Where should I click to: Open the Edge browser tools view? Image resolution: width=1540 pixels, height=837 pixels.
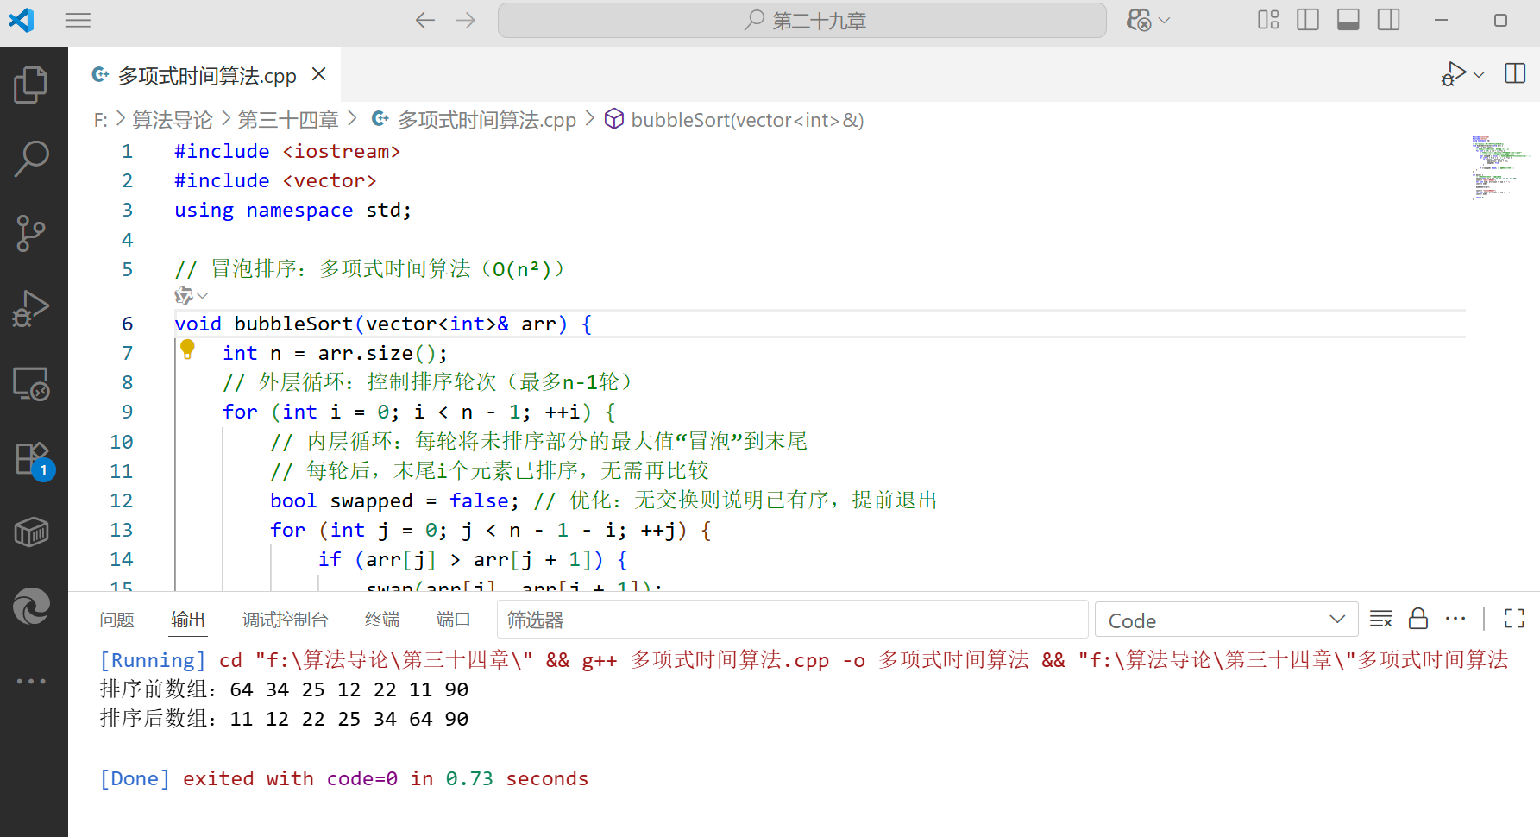pos(31,606)
